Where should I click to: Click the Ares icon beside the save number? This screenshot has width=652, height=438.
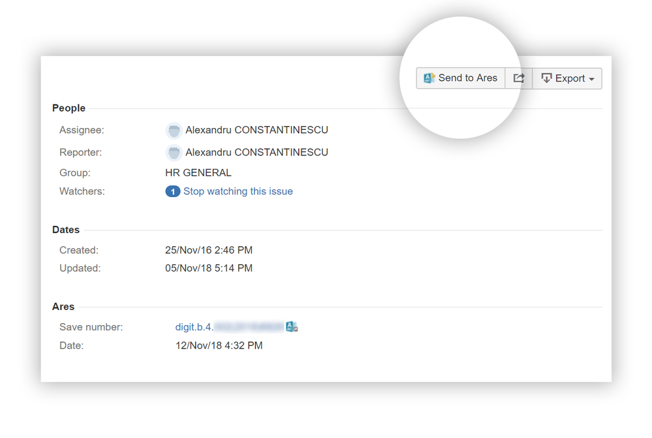tap(291, 326)
